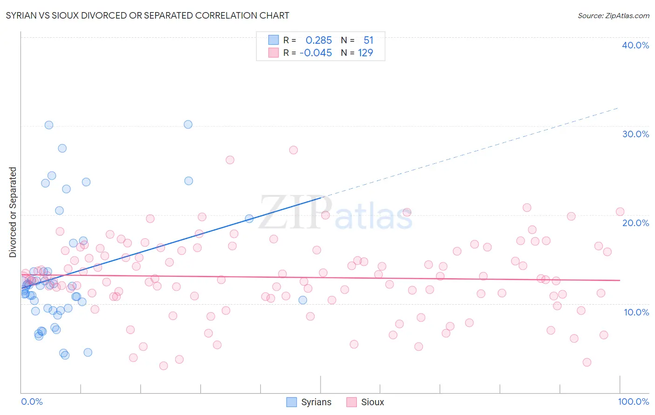Click the chart title text

148,15
